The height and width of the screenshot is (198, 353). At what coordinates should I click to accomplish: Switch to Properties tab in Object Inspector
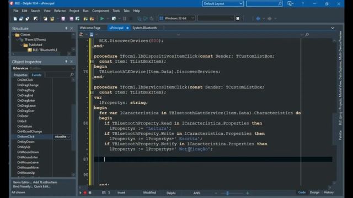[x=20, y=75]
